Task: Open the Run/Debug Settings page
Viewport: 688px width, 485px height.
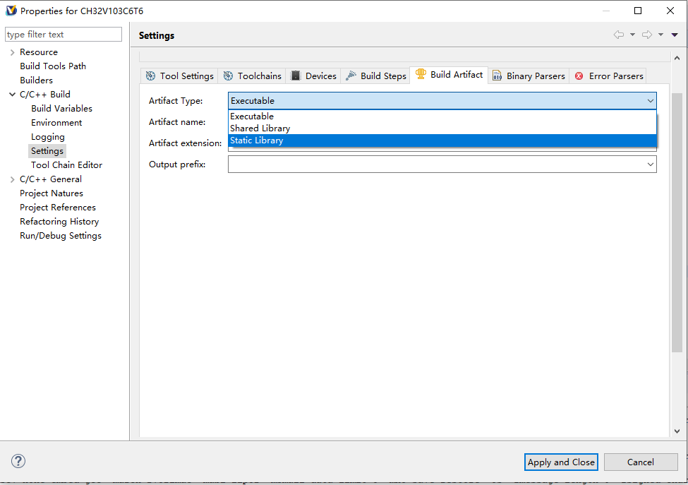Action: pos(61,236)
